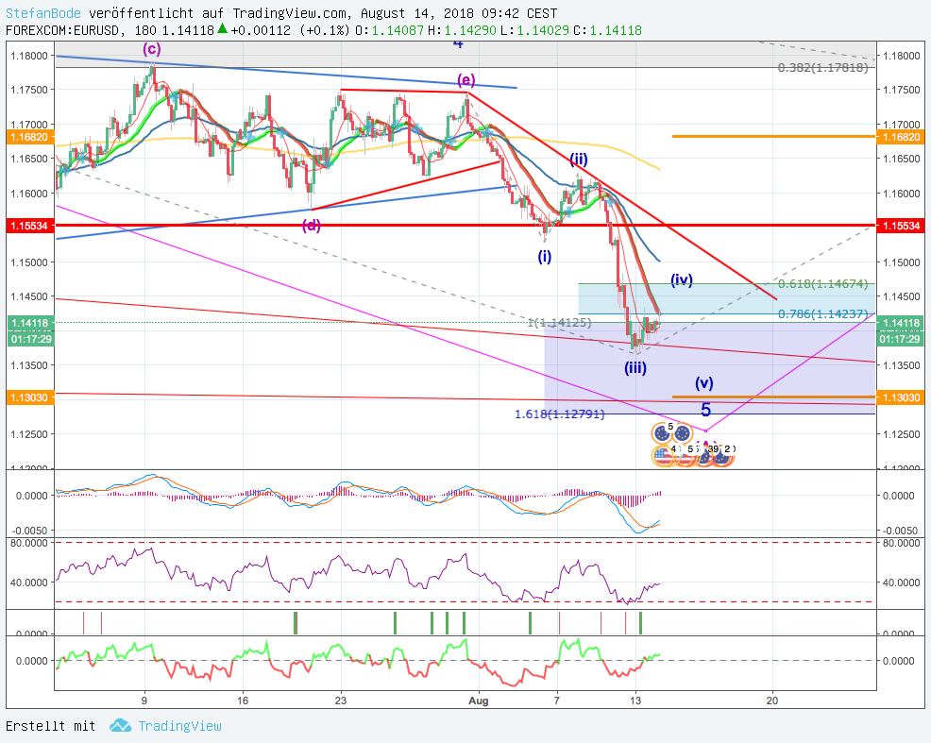
Task: Open US flag event icon badged 4
Action: tap(663, 455)
